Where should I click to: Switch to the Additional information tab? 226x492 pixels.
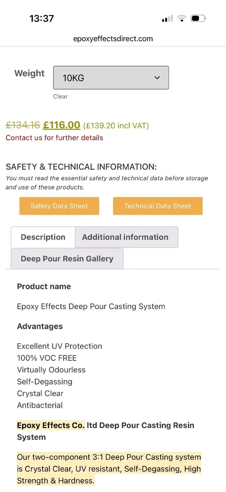(x=125, y=237)
